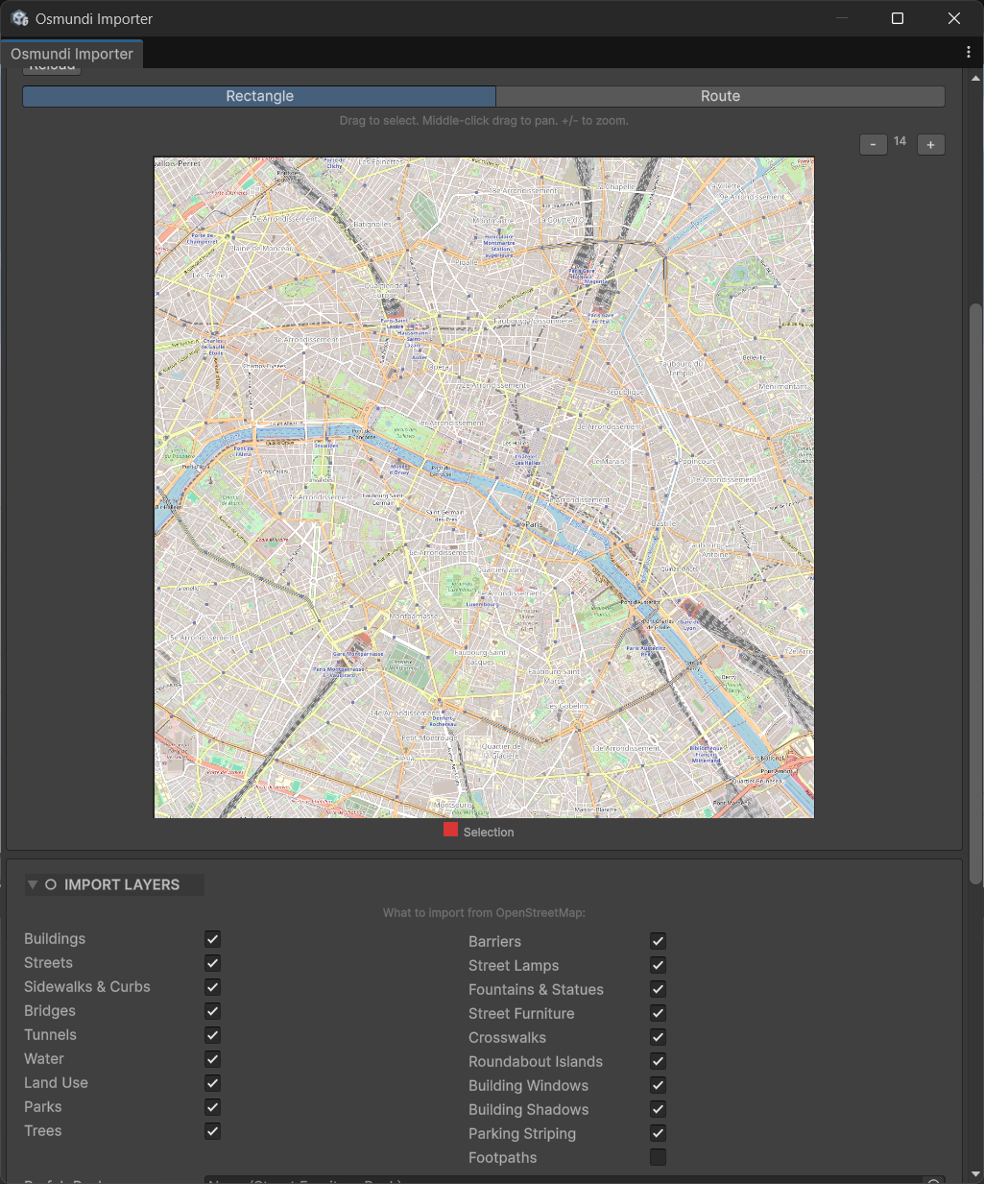The image size is (984, 1184).
Task: Uncheck Parking Striping import
Action: 658,1133
